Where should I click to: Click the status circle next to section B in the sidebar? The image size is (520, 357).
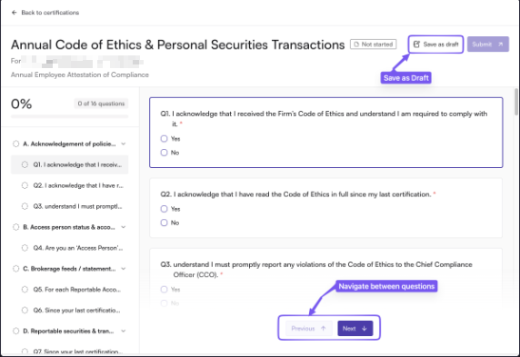coord(16,227)
